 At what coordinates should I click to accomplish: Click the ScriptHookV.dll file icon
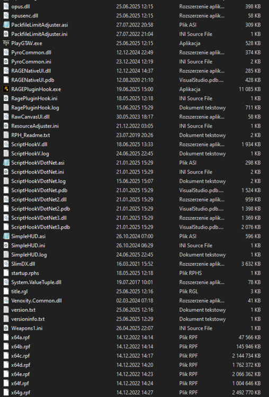6,145
